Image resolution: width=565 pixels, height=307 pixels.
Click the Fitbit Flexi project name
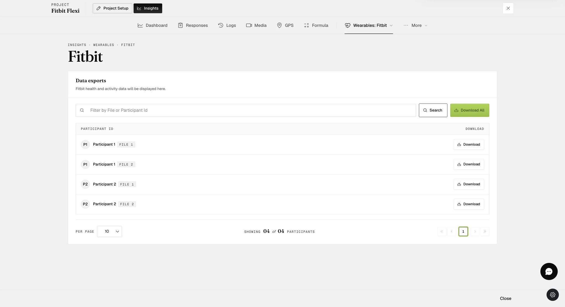pos(65,11)
